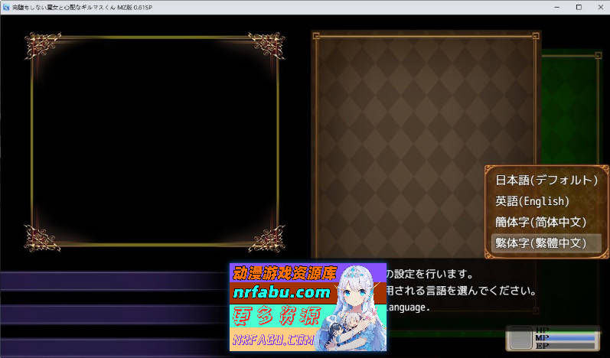The width and height of the screenshot is (610, 358).
Task: Click the pixelated NRFABU.COM text at banner bottom
Action: (274, 339)
